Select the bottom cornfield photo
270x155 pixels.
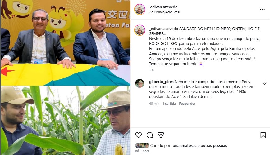pyautogui.click(x=66, y=121)
